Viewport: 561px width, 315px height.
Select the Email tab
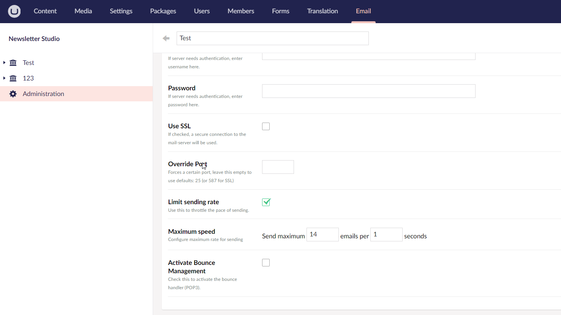coord(363,11)
